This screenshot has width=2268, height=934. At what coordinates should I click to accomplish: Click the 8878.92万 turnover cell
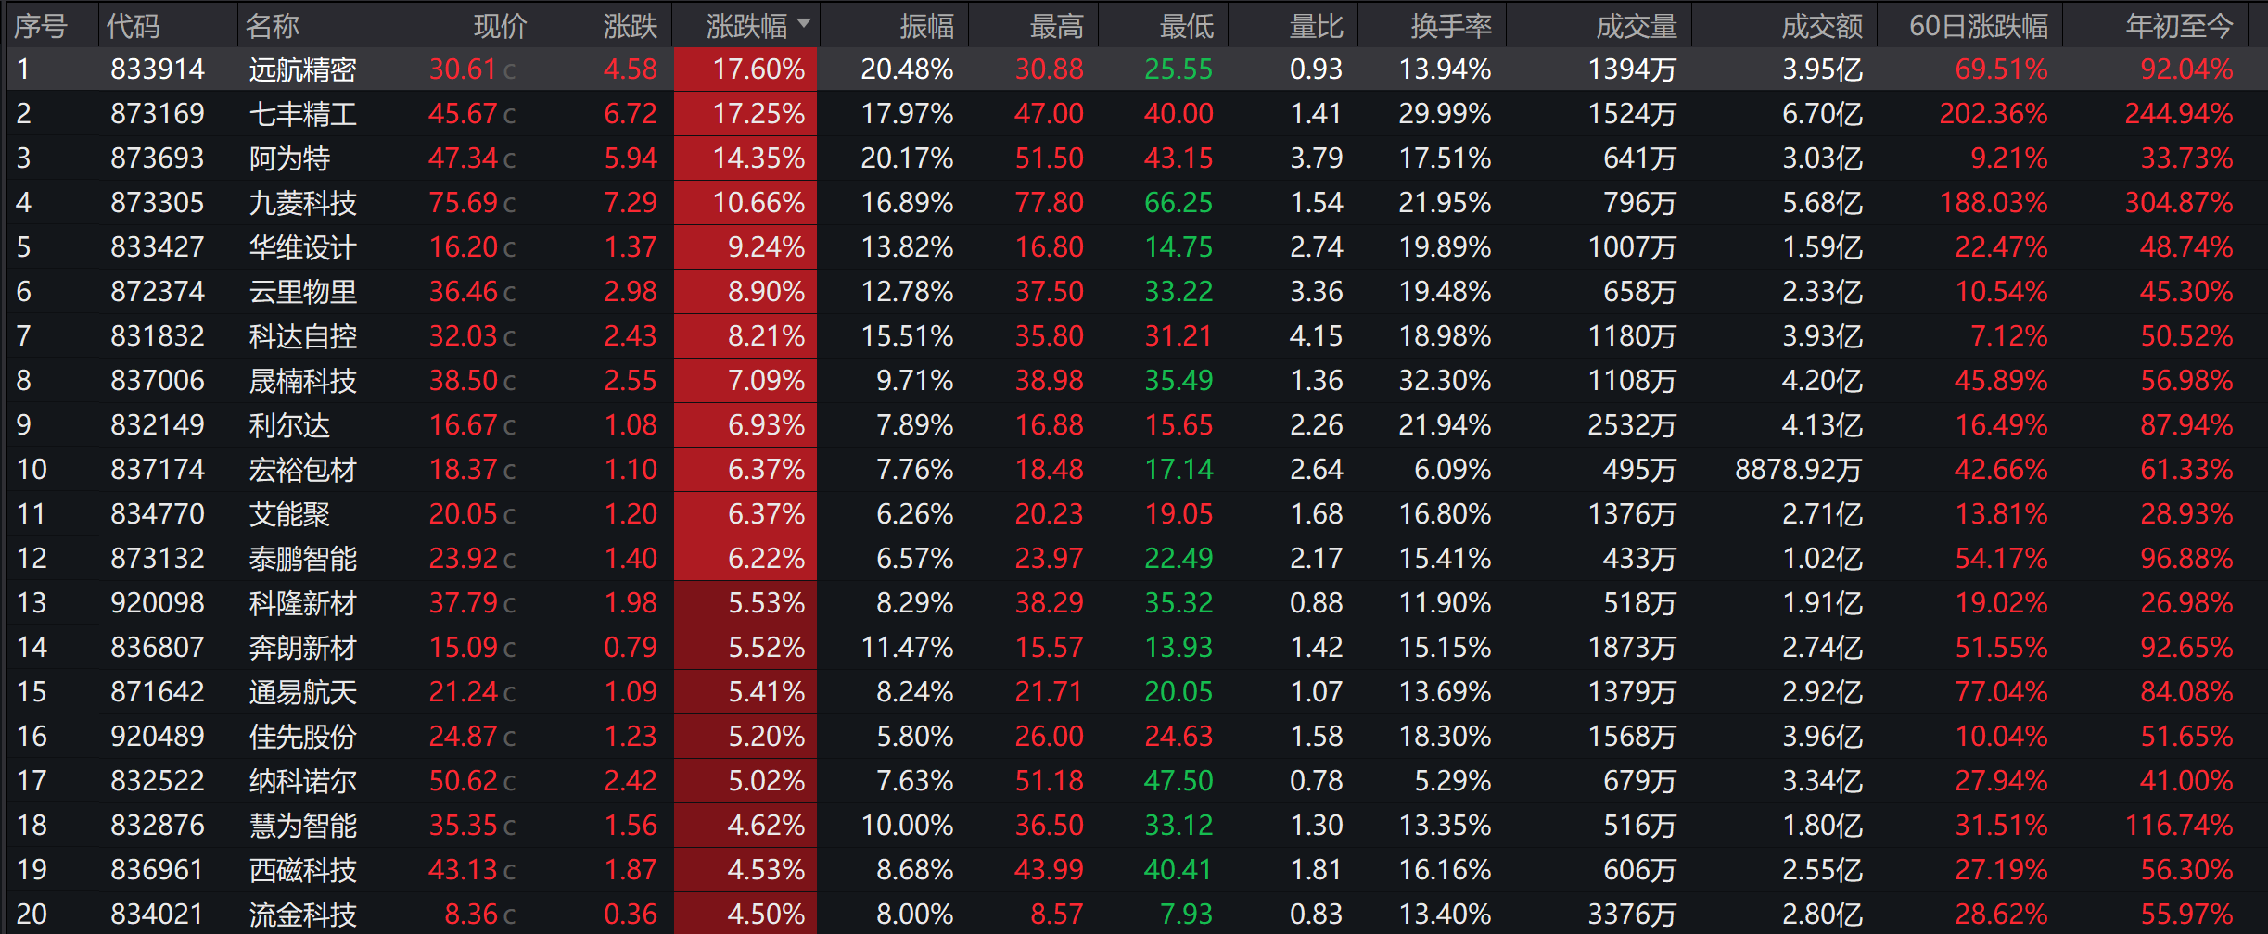pyautogui.click(x=1798, y=470)
